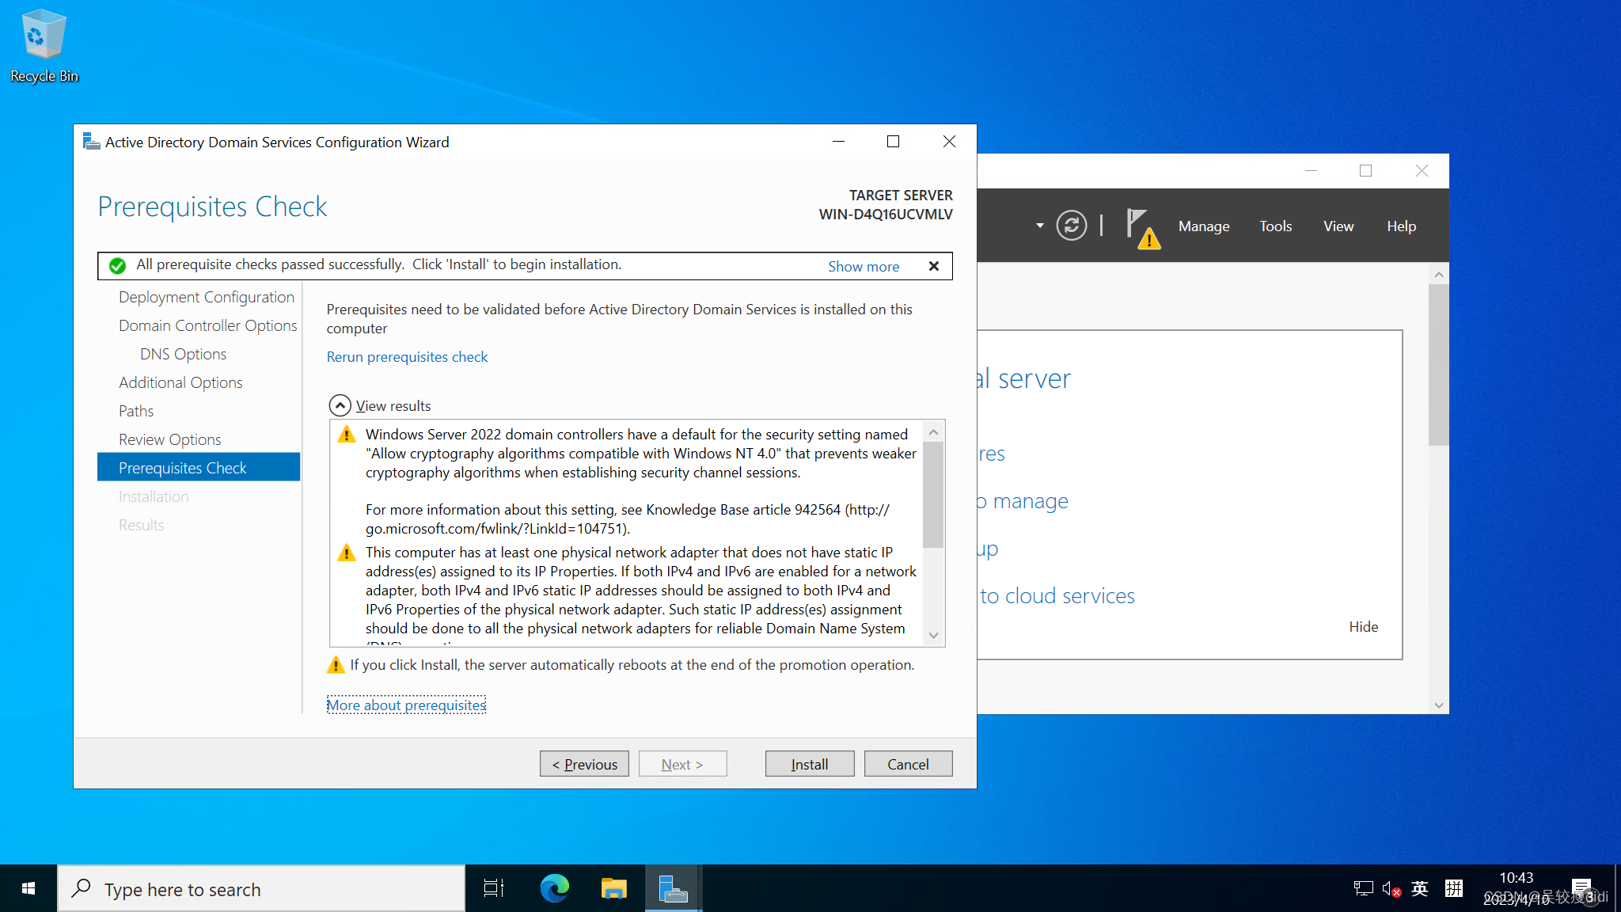1621x912 pixels.
Task: Launch Microsoft Edge from taskbar
Action: coord(554,888)
